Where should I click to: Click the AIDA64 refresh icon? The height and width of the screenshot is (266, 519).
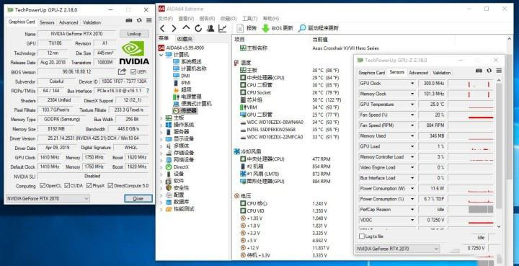click(198, 28)
